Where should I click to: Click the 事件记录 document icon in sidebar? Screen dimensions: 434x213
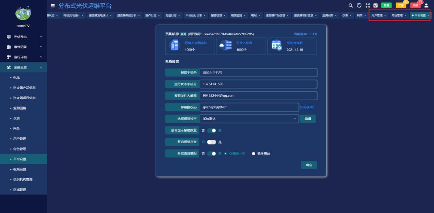tap(9, 47)
